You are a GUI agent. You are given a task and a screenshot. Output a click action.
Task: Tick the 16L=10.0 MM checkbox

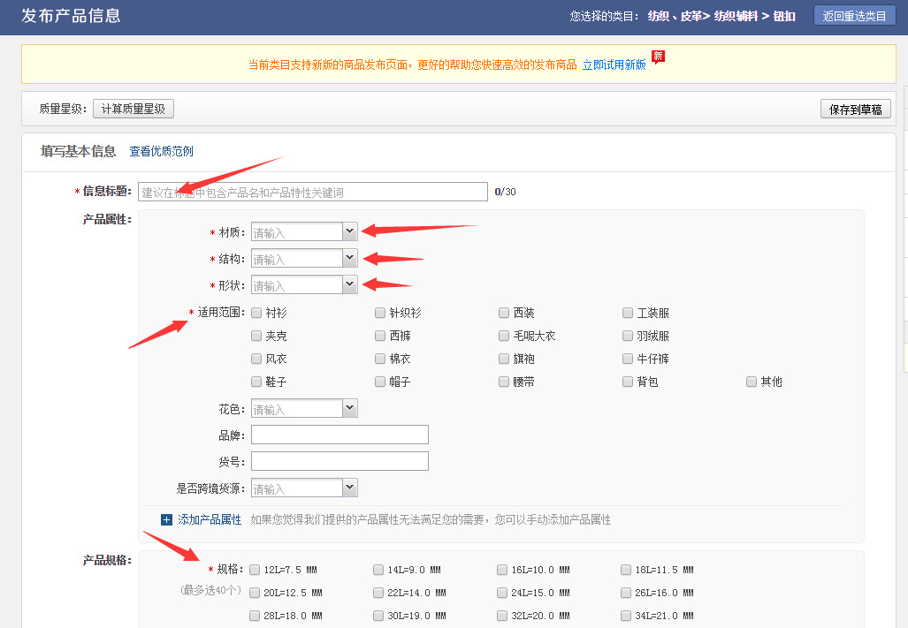tap(502, 570)
